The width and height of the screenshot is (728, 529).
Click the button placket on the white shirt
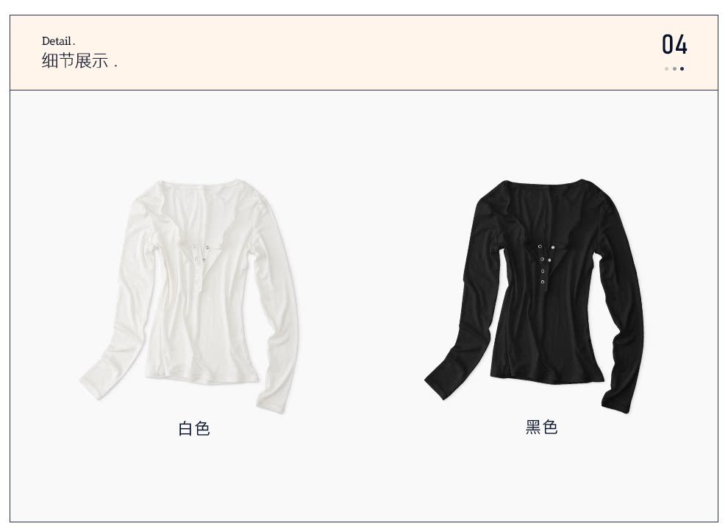click(x=199, y=267)
